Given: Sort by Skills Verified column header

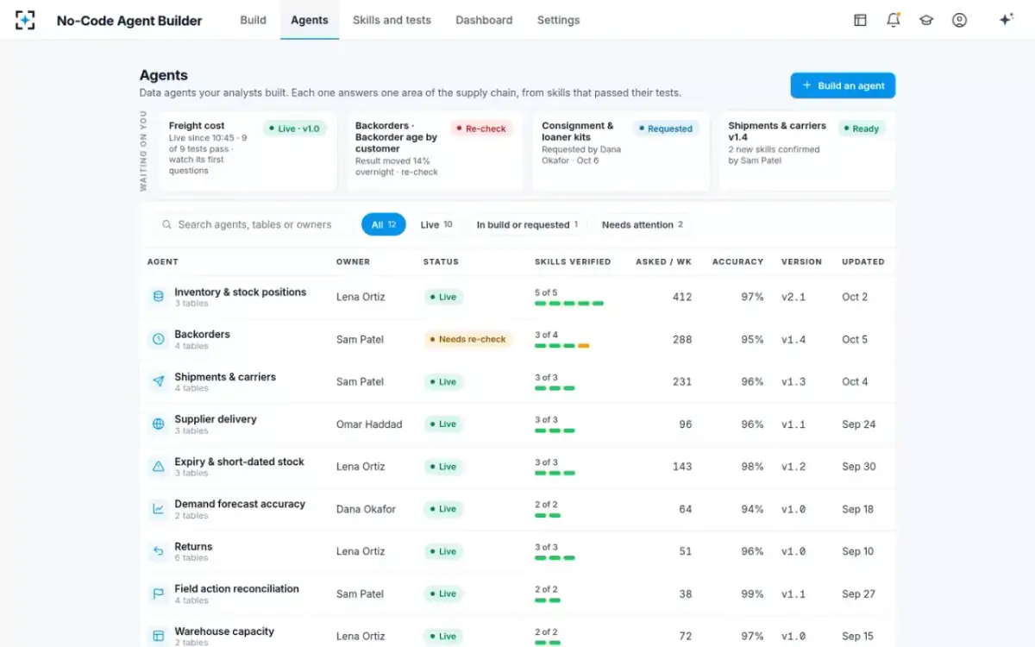Looking at the screenshot, I should [x=573, y=261].
